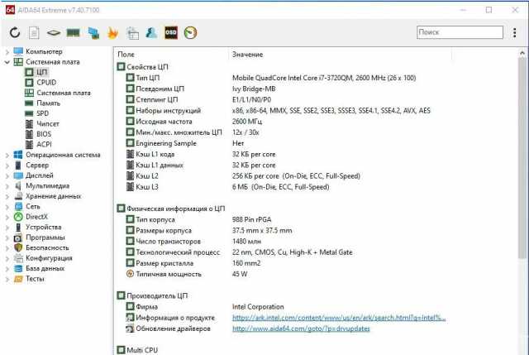Viewport: 529px width, 355px height.
Task: Expand the Дисплей node
Action: (x=7, y=175)
